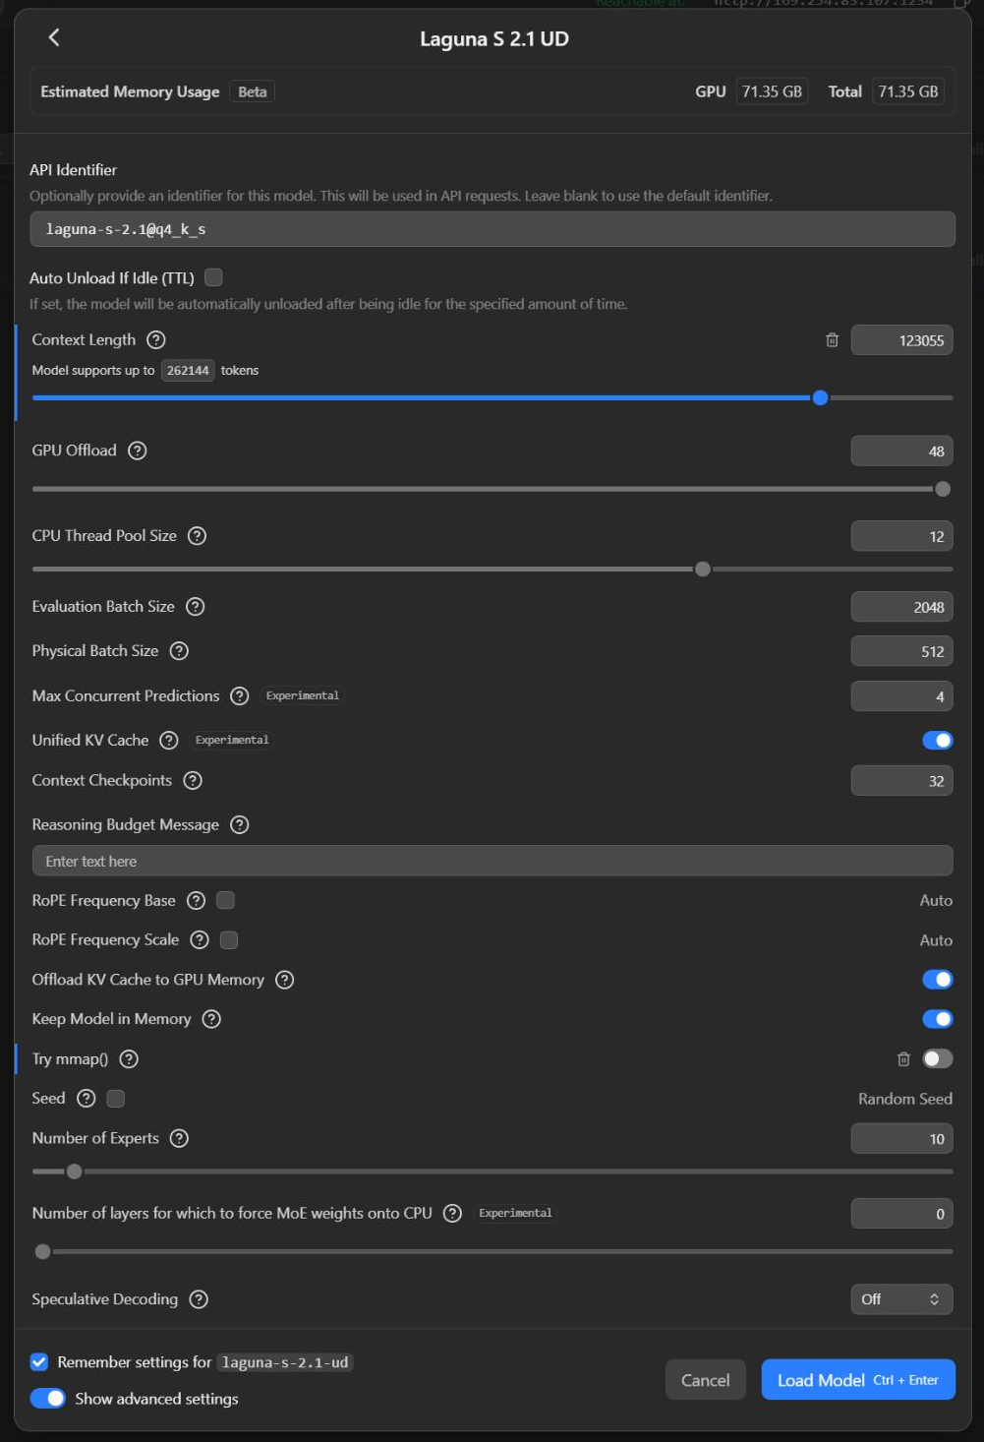Enable the Try mmap() switch
984x1442 pixels.
point(938,1059)
